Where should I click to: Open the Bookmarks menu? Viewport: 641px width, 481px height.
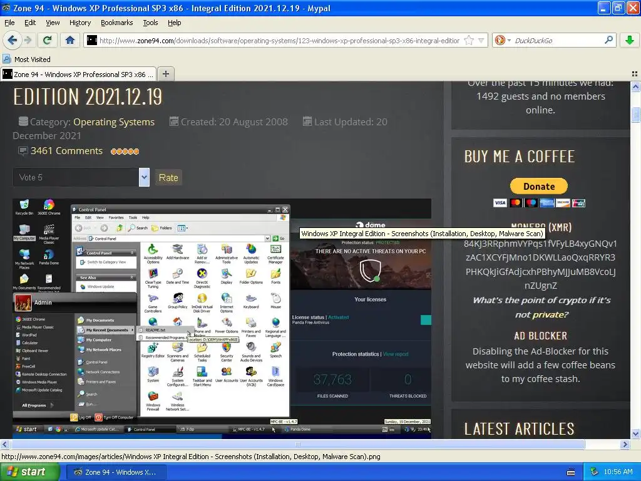pos(116,23)
